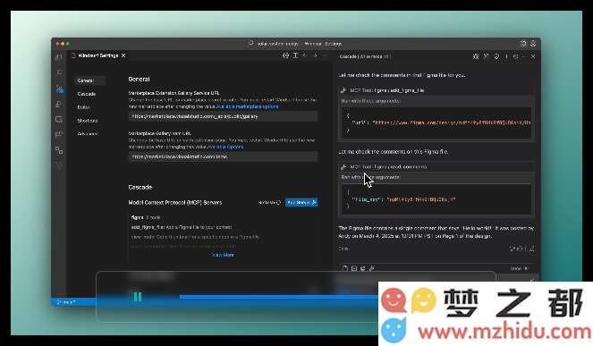
Task: Open the Extensions activity bar icon
Action: pyautogui.click(x=59, y=135)
